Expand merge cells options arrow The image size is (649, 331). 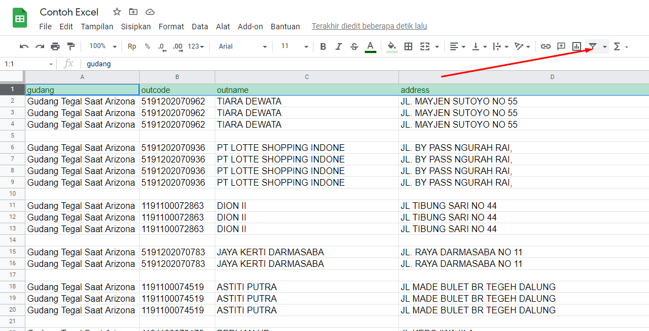pos(437,47)
